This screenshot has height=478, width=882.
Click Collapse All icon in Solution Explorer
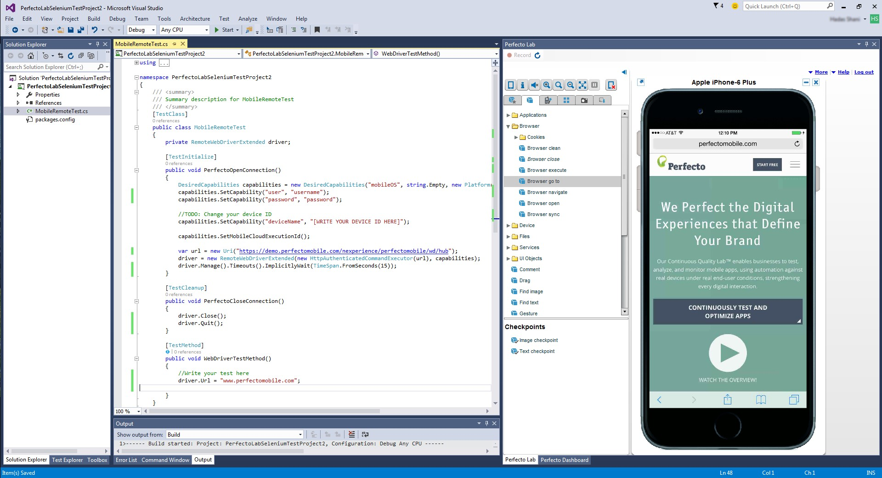coord(81,56)
